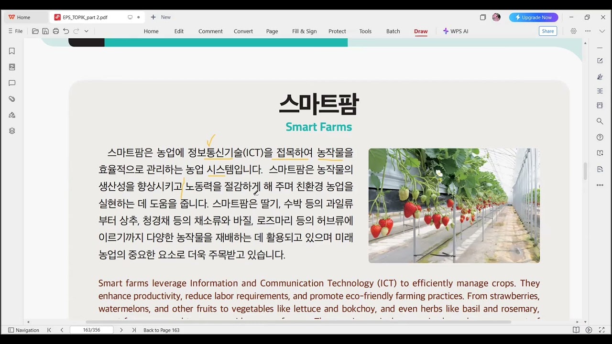Open Search with the magnifier icon
The height and width of the screenshot is (344, 612).
[x=600, y=121]
